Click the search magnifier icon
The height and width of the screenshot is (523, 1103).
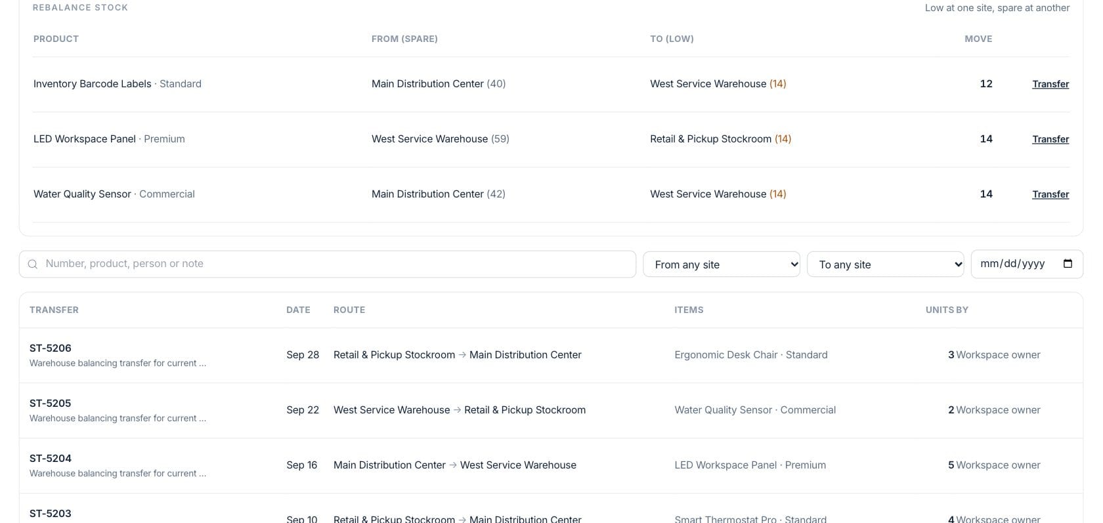(33, 264)
